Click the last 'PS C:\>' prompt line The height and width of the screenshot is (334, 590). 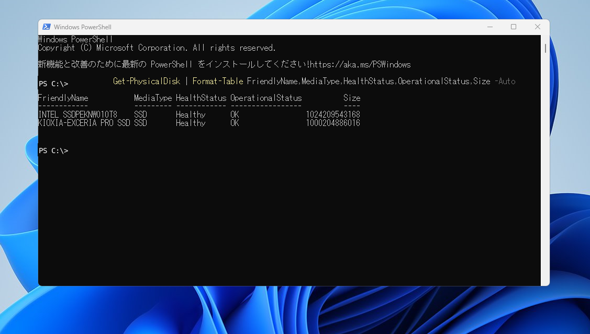[53, 151]
